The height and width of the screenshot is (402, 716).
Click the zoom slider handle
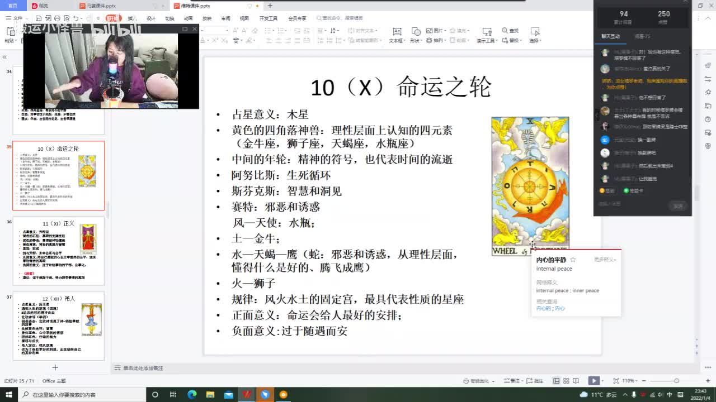click(676, 381)
